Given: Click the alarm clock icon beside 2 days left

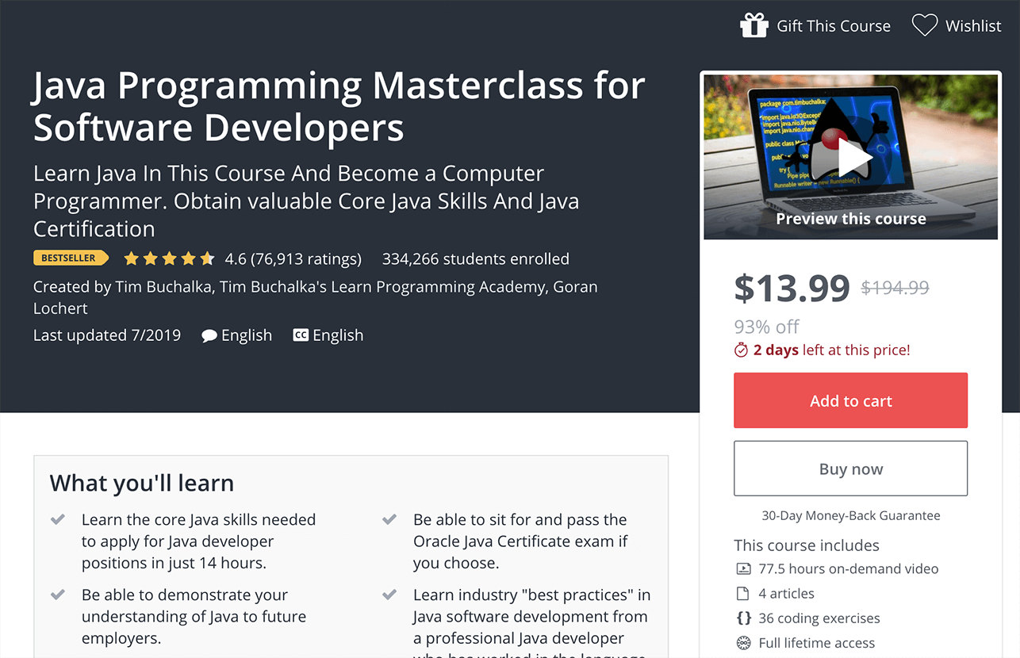Looking at the screenshot, I should (x=741, y=350).
